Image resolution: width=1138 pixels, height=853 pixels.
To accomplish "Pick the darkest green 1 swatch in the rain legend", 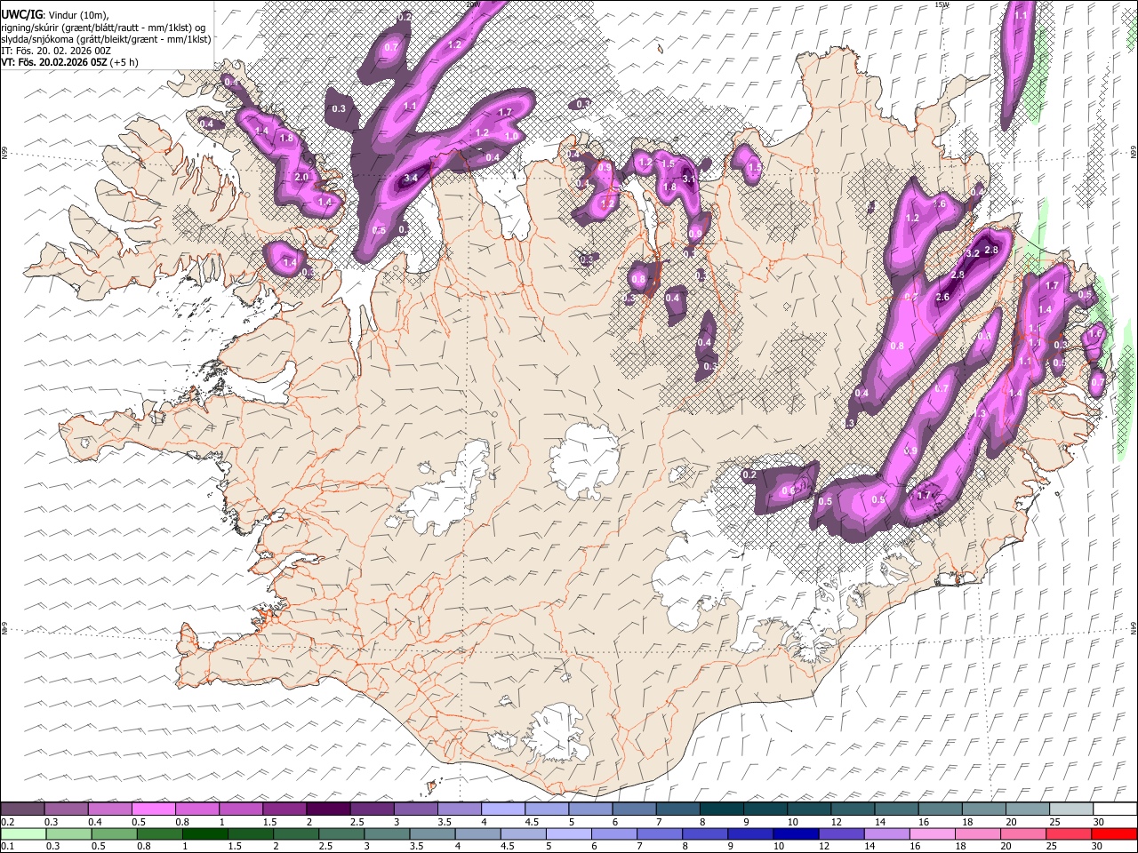I will [204, 834].
